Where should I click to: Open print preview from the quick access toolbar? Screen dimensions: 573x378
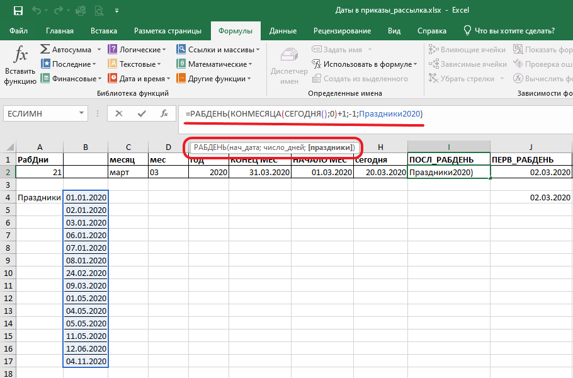[99, 11]
